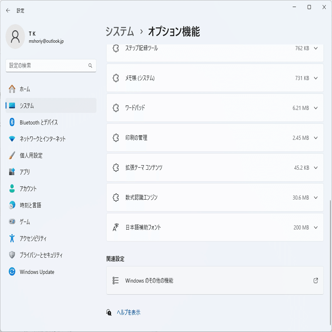Expand the ワードパッド chevron
Viewport: 332px width, 332px height.
tap(316, 108)
